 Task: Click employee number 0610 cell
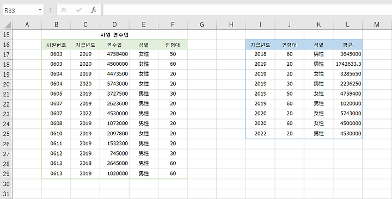(56, 134)
